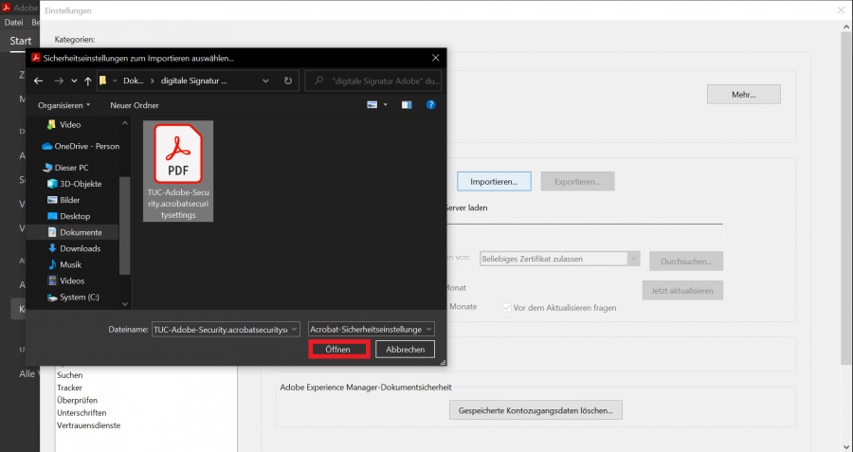The height and width of the screenshot is (452, 853).
Task: Open the Downloads folder
Action: click(74, 248)
